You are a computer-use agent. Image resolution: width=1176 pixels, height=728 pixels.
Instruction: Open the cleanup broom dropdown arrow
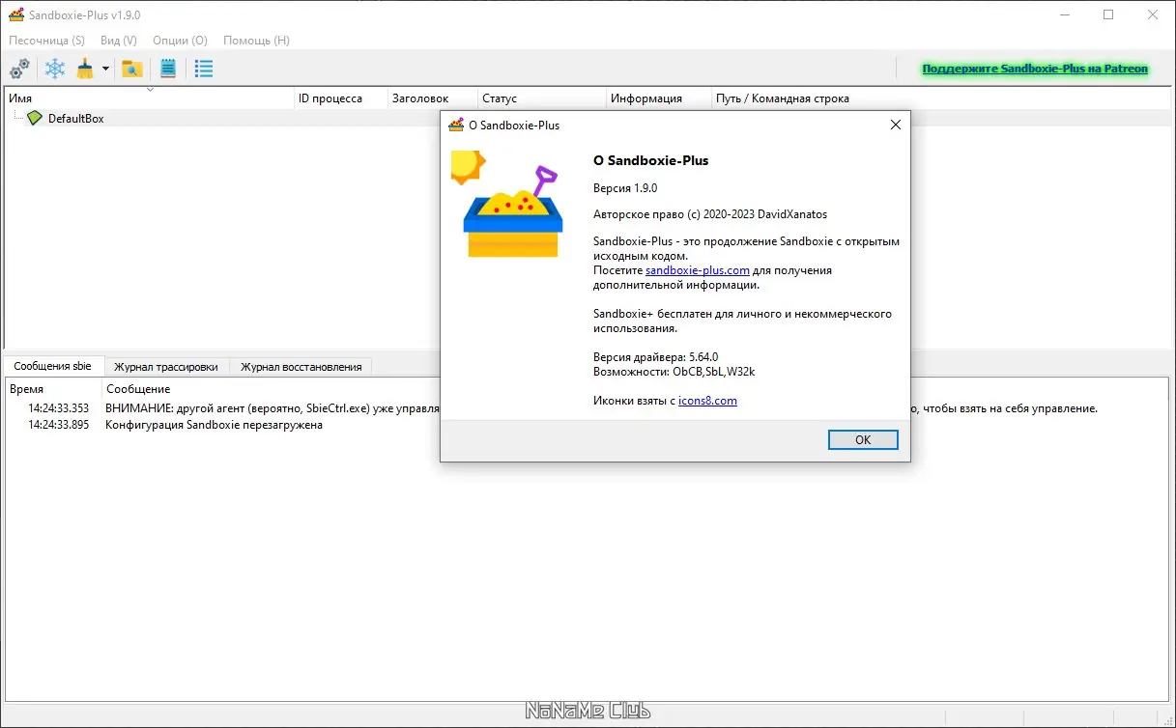click(x=105, y=70)
